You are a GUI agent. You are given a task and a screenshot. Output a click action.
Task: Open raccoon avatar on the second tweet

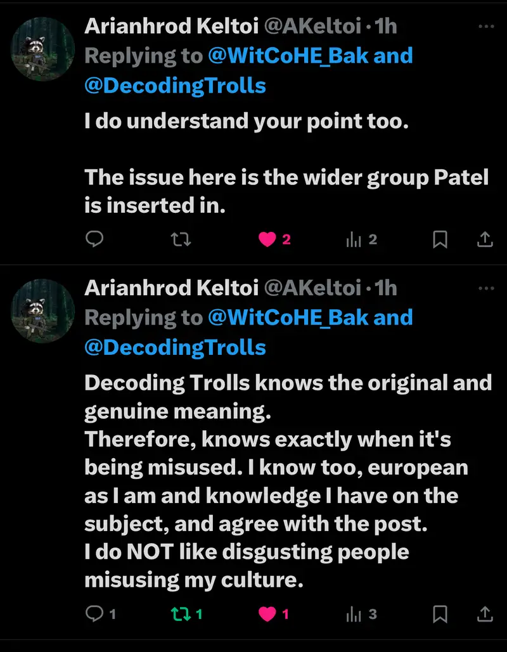tap(42, 310)
